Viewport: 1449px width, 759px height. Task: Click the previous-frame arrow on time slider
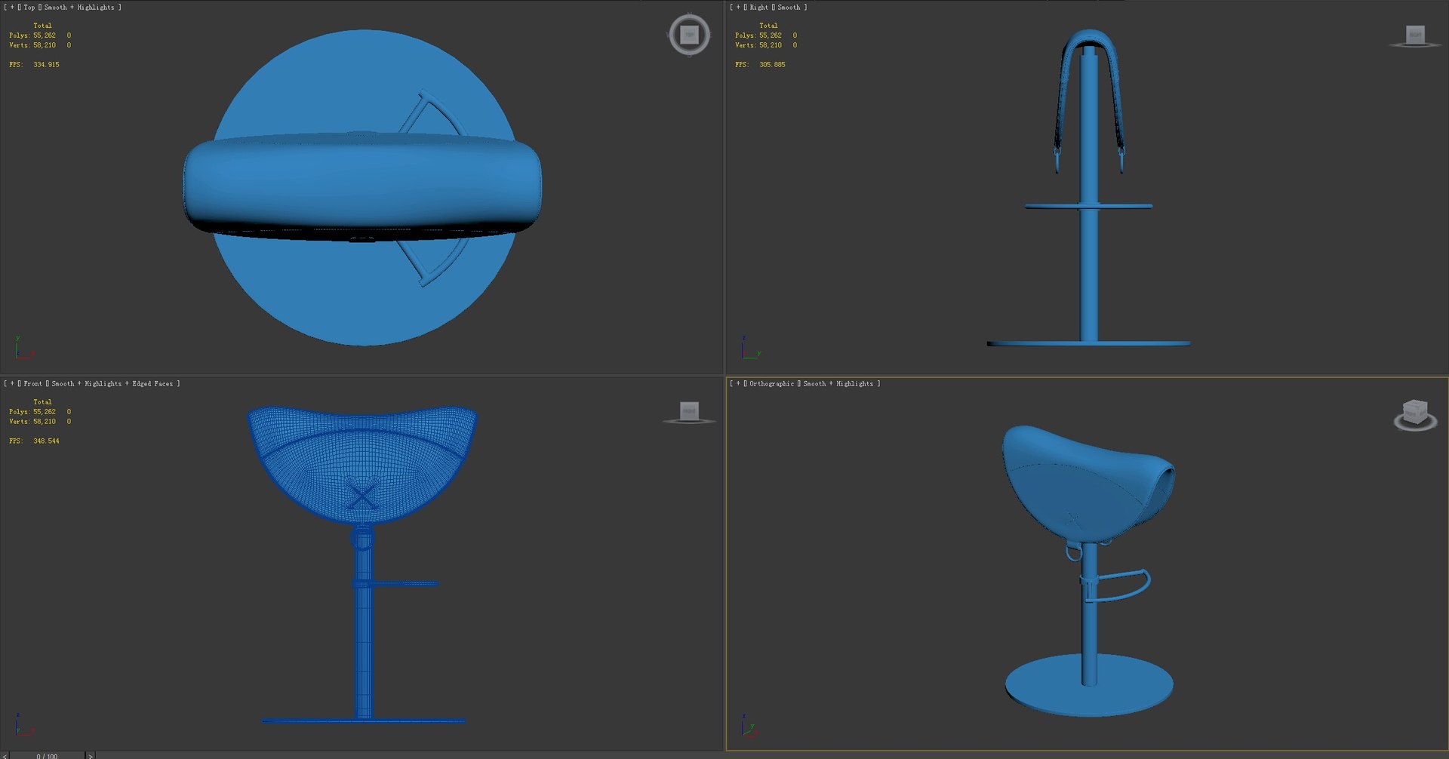tap(5, 755)
